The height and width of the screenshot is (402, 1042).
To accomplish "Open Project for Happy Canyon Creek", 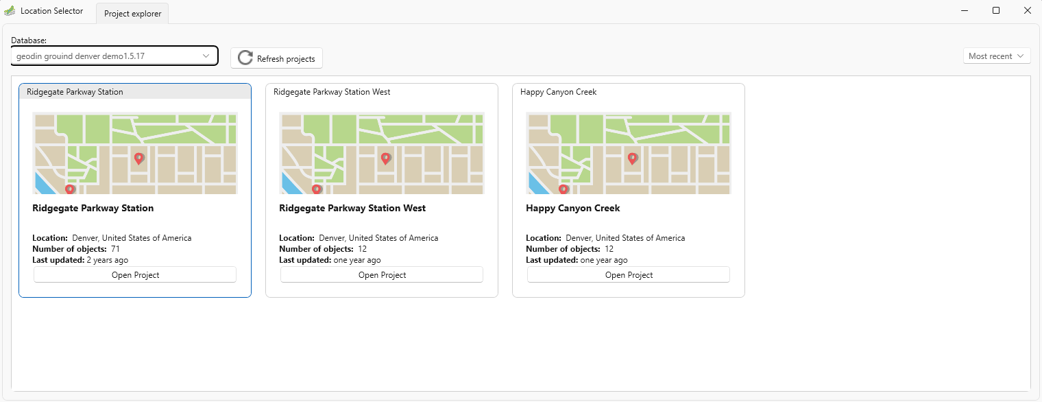I will [x=629, y=275].
